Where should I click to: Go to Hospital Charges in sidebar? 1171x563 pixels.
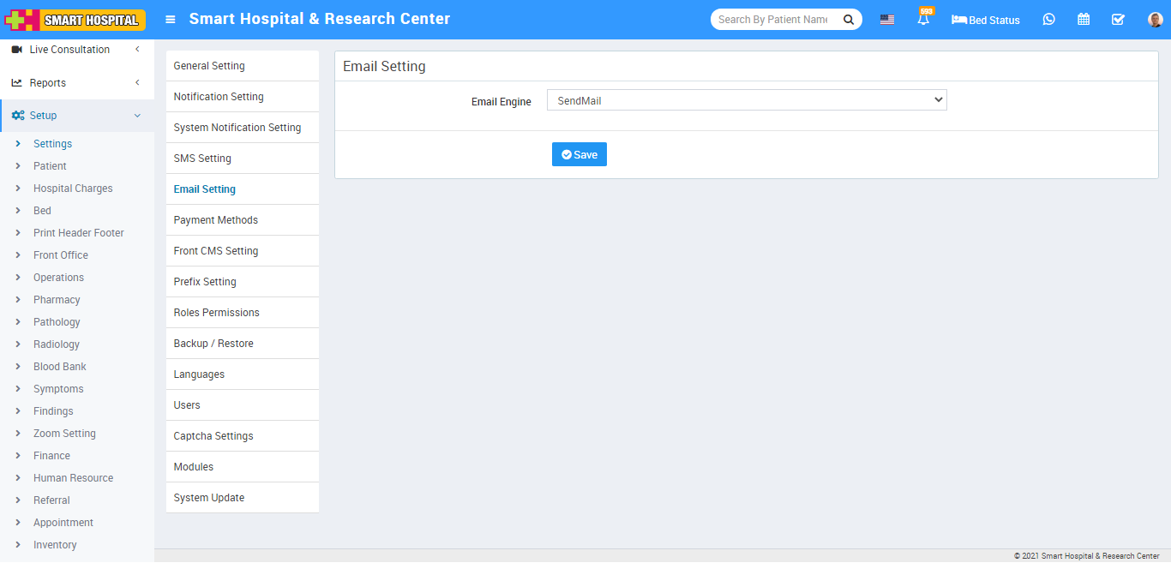73,189
